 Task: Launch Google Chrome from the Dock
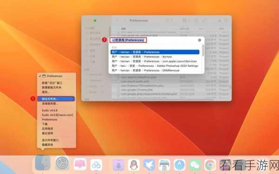pos(210,165)
